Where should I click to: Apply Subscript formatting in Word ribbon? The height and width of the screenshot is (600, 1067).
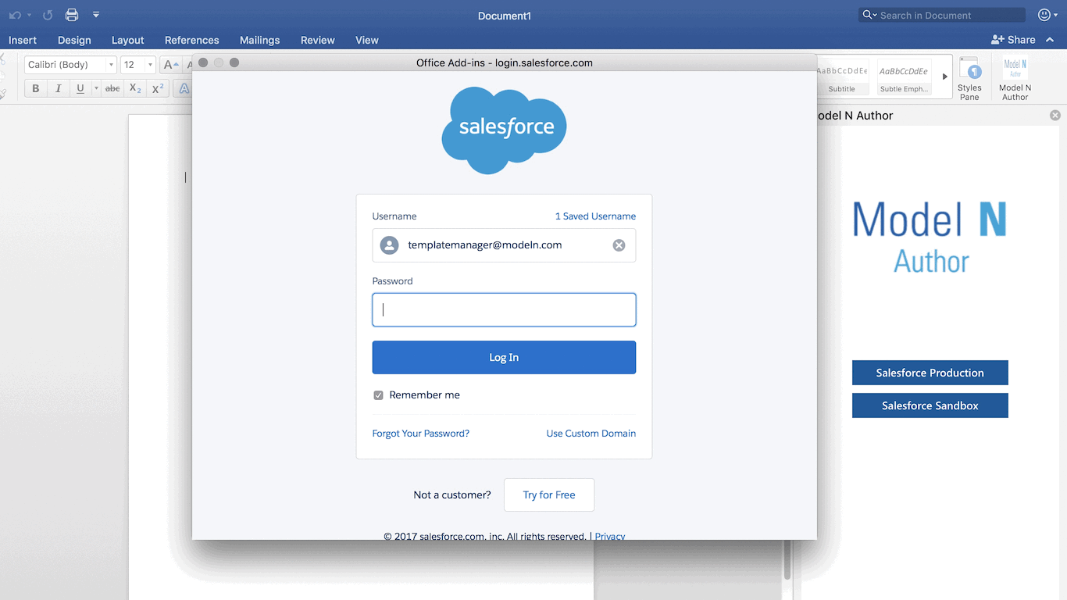point(135,89)
